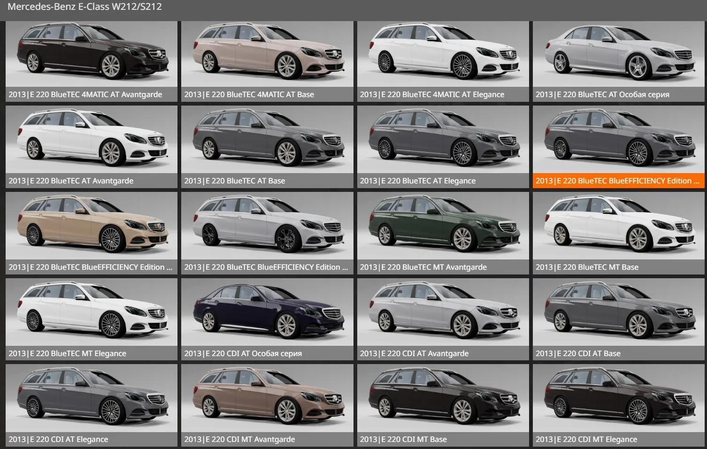Select the E 220 CDI MT Avantgarde
Screen dimensions: 707x449
[x=267, y=406]
